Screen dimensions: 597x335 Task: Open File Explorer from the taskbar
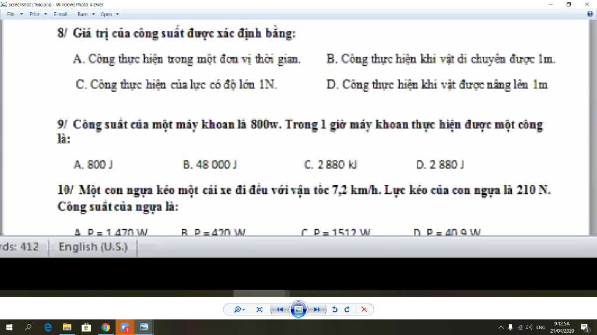[67, 327]
